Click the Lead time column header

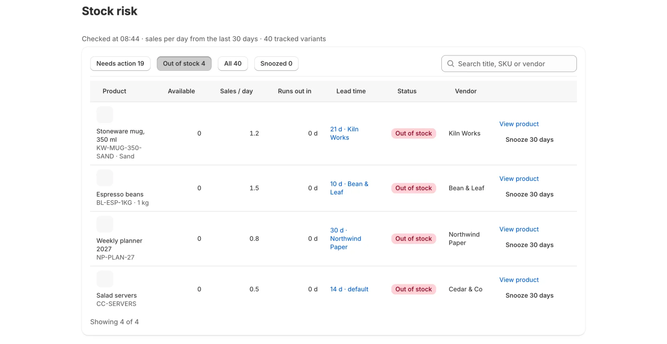point(351,91)
